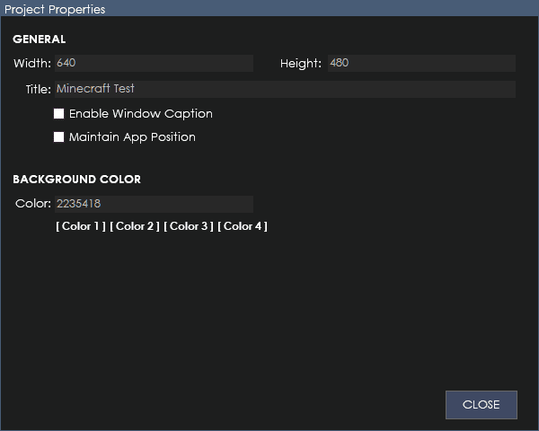Image resolution: width=539 pixels, height=431 pixels.
Task: Choose the Color 4 preset
Action: [243, 226]
